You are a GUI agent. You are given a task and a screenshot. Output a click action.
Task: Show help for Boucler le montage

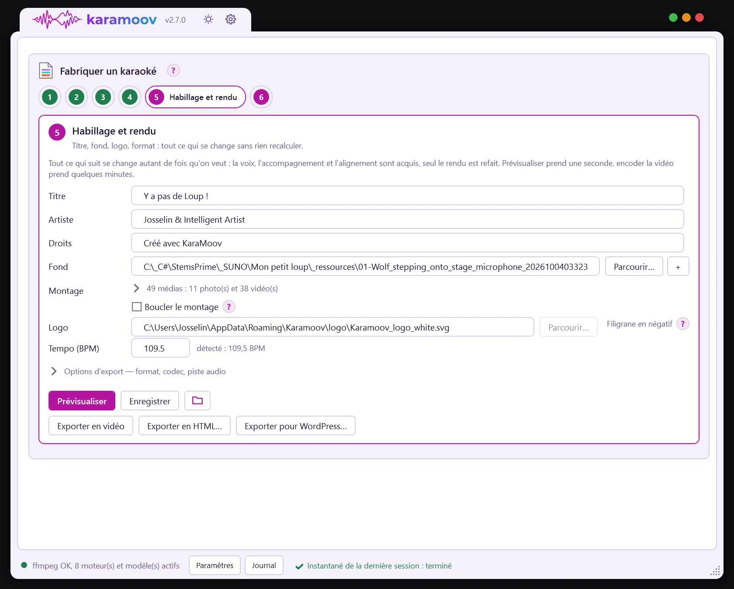tap(229, 307)
